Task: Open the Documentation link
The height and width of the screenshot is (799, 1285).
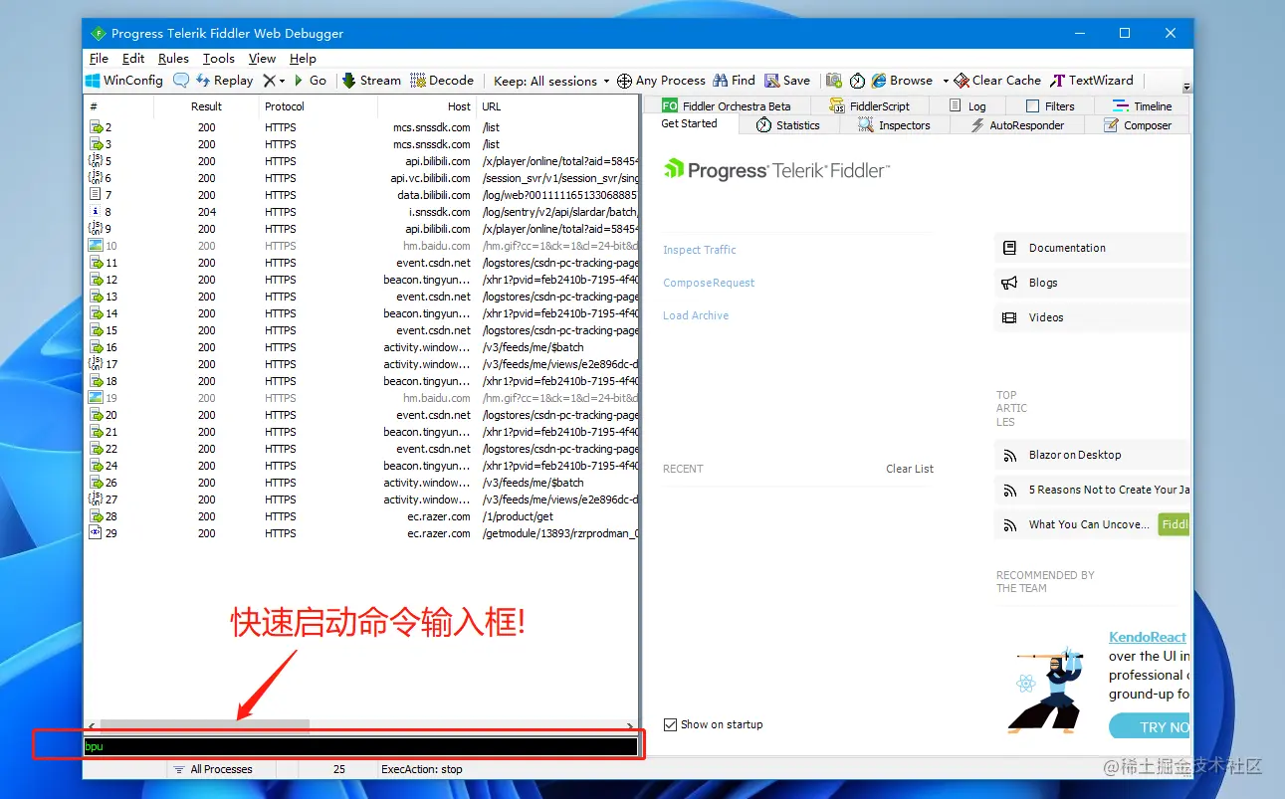Action: [1093, 248]
